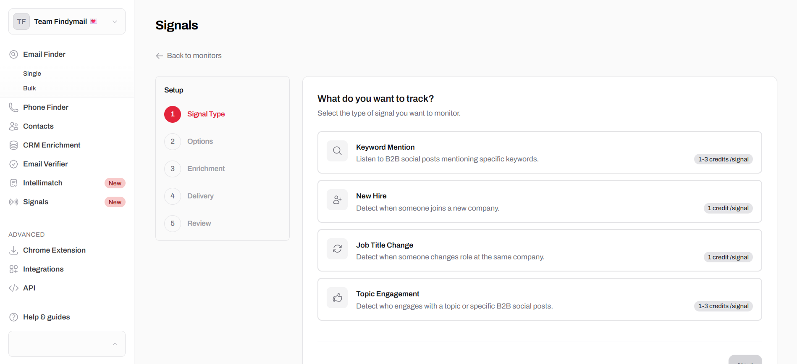The width and height of the screenshot is (797, 364).
Task: Collapse the Email Finder sidebar section
Action: tap(44, 54)
